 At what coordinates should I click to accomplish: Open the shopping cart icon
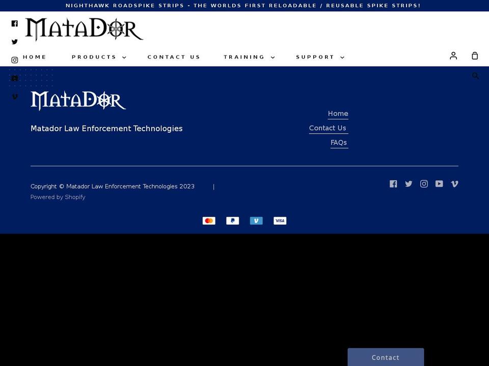(475, 56)
